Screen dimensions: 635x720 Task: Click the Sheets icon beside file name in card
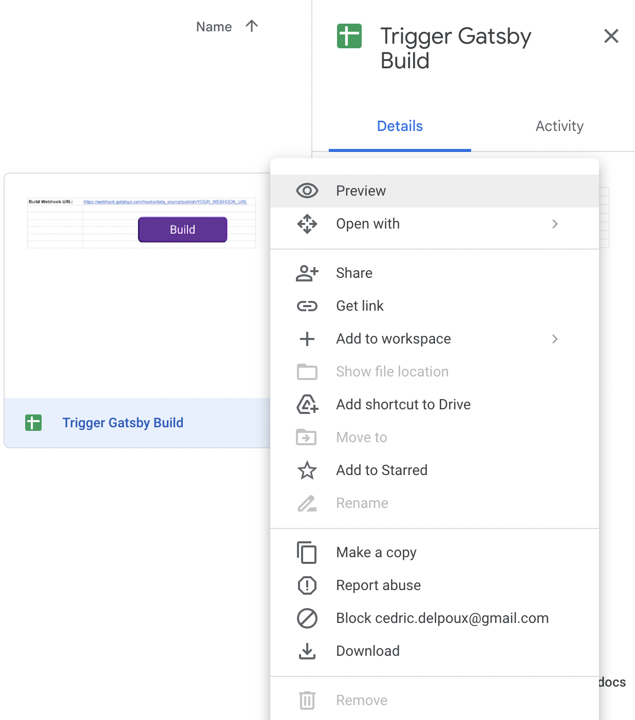33,423
